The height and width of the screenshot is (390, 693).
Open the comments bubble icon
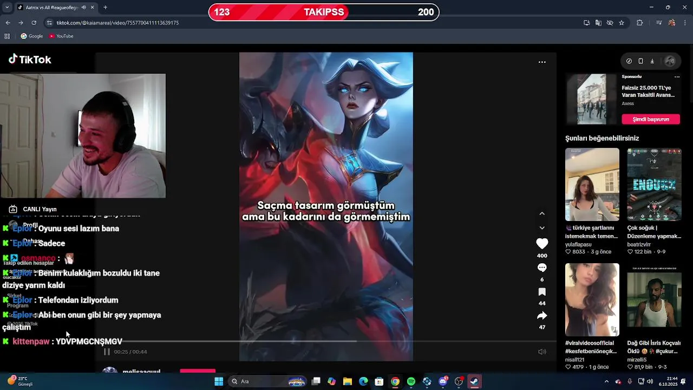tap(542, 268)
